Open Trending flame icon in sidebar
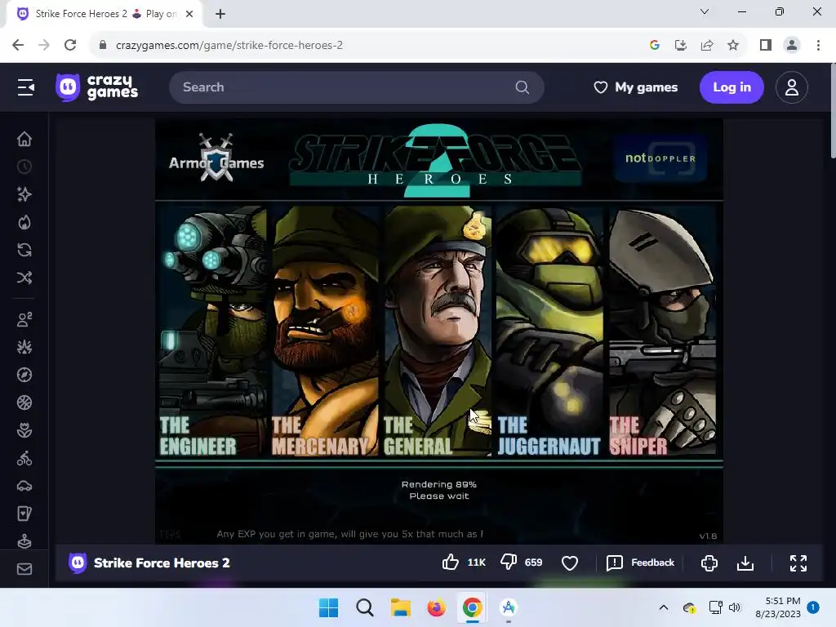 point(24,222)
